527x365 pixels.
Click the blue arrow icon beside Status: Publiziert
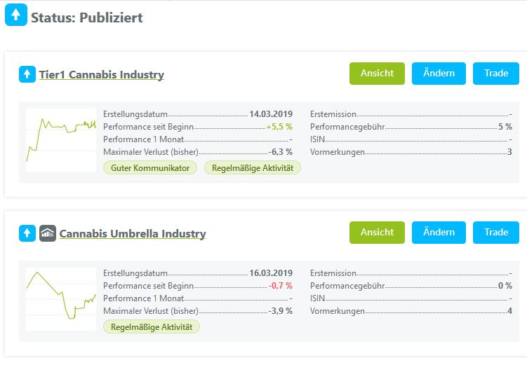click(16, 16)
